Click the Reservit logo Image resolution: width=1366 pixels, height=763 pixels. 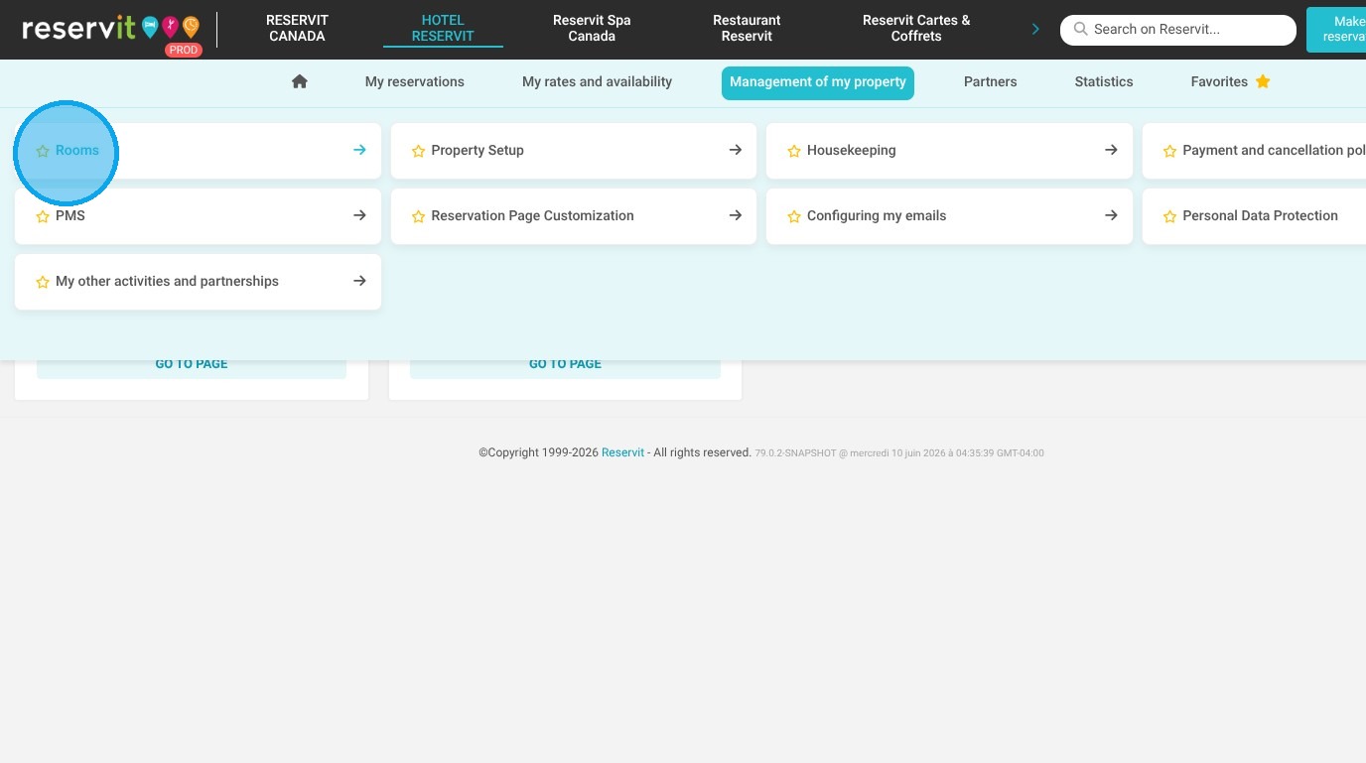pos(110,29)
